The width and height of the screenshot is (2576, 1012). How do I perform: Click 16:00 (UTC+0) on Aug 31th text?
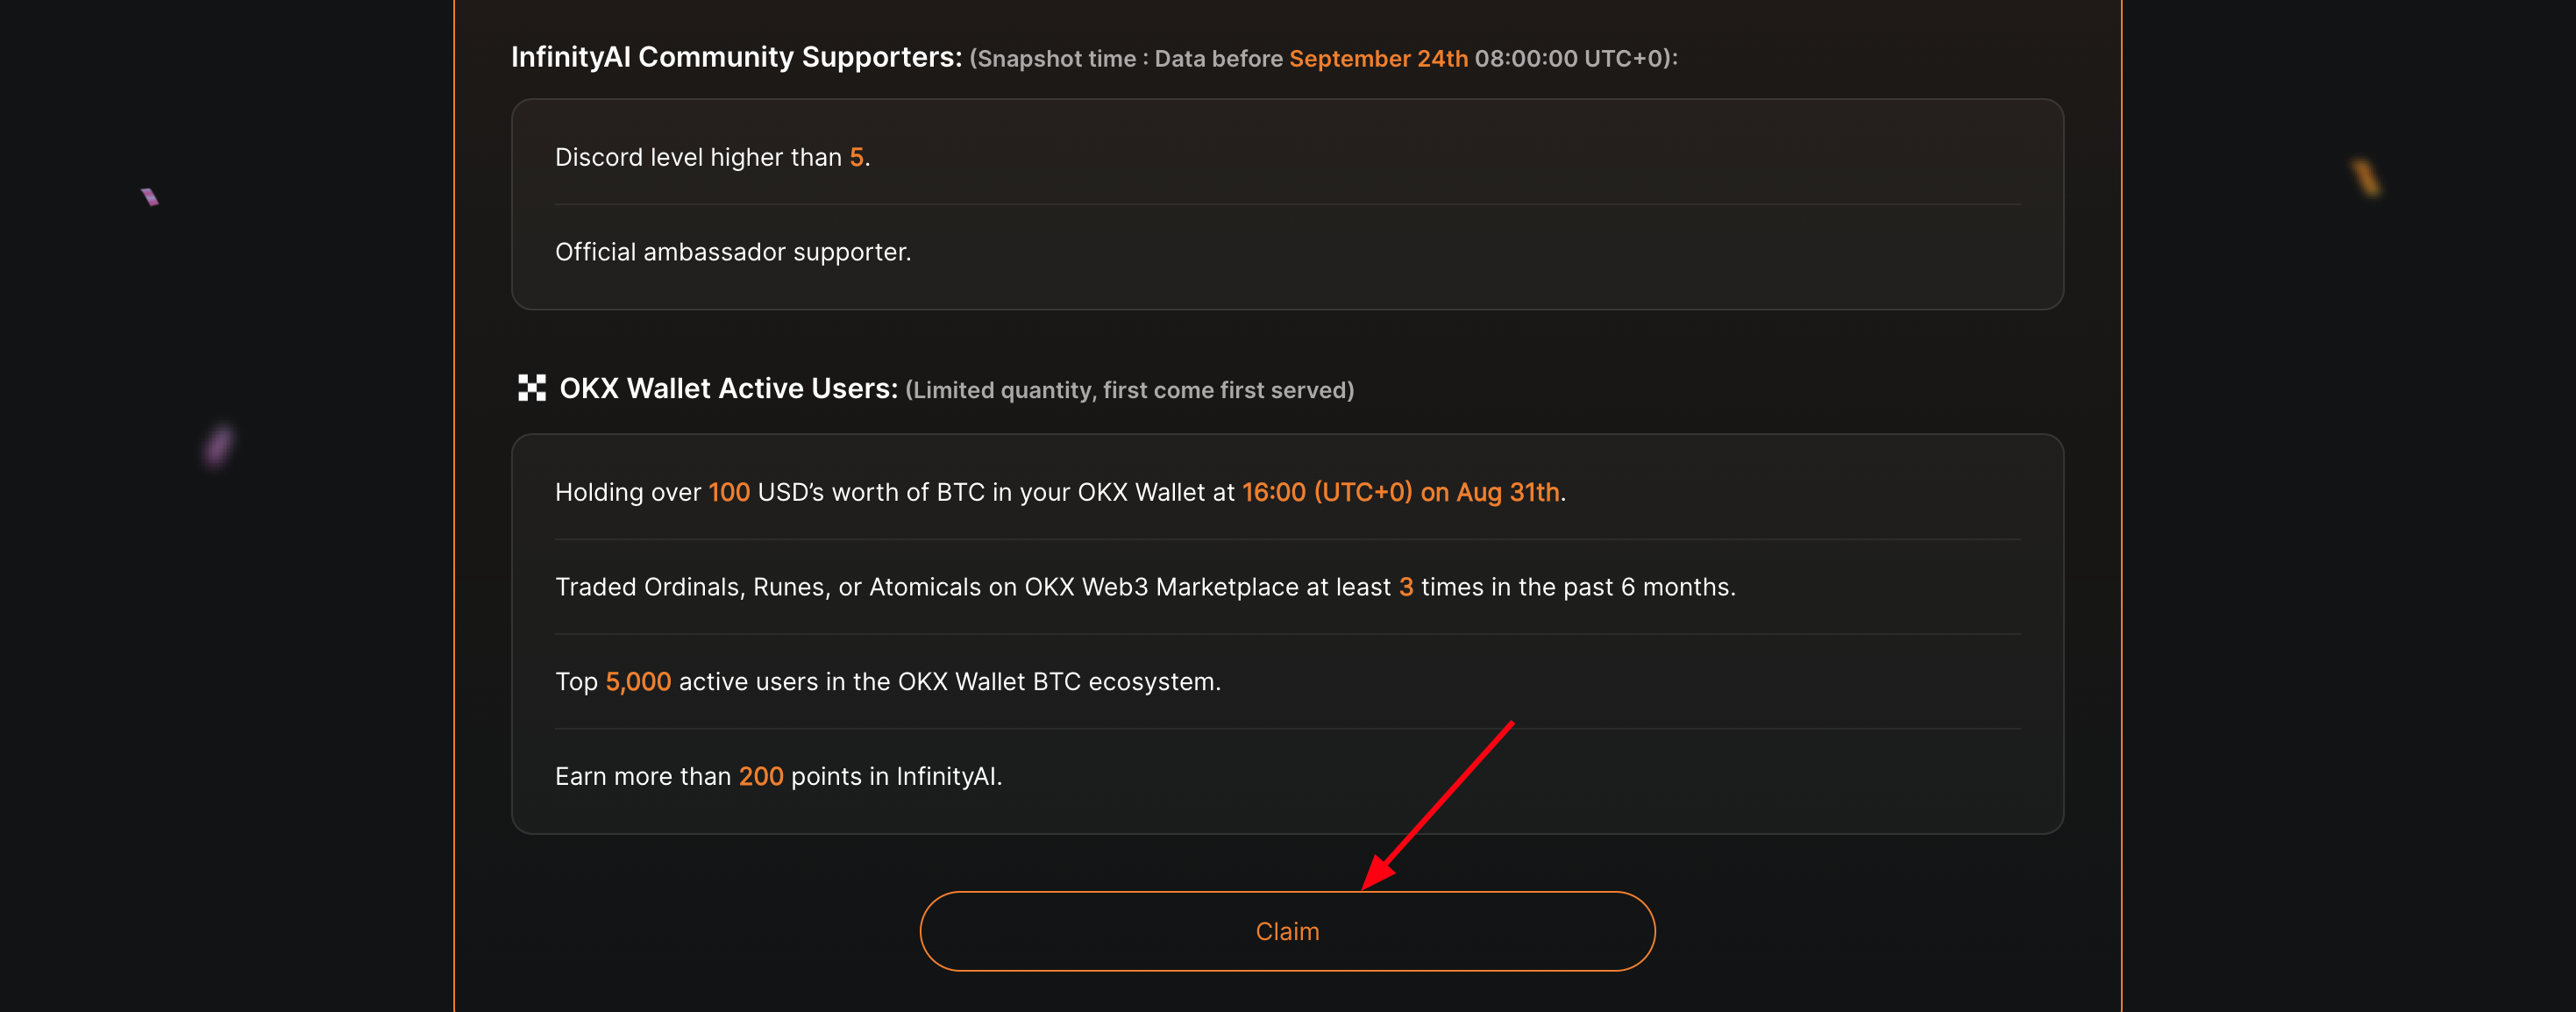coord(1400,492)
